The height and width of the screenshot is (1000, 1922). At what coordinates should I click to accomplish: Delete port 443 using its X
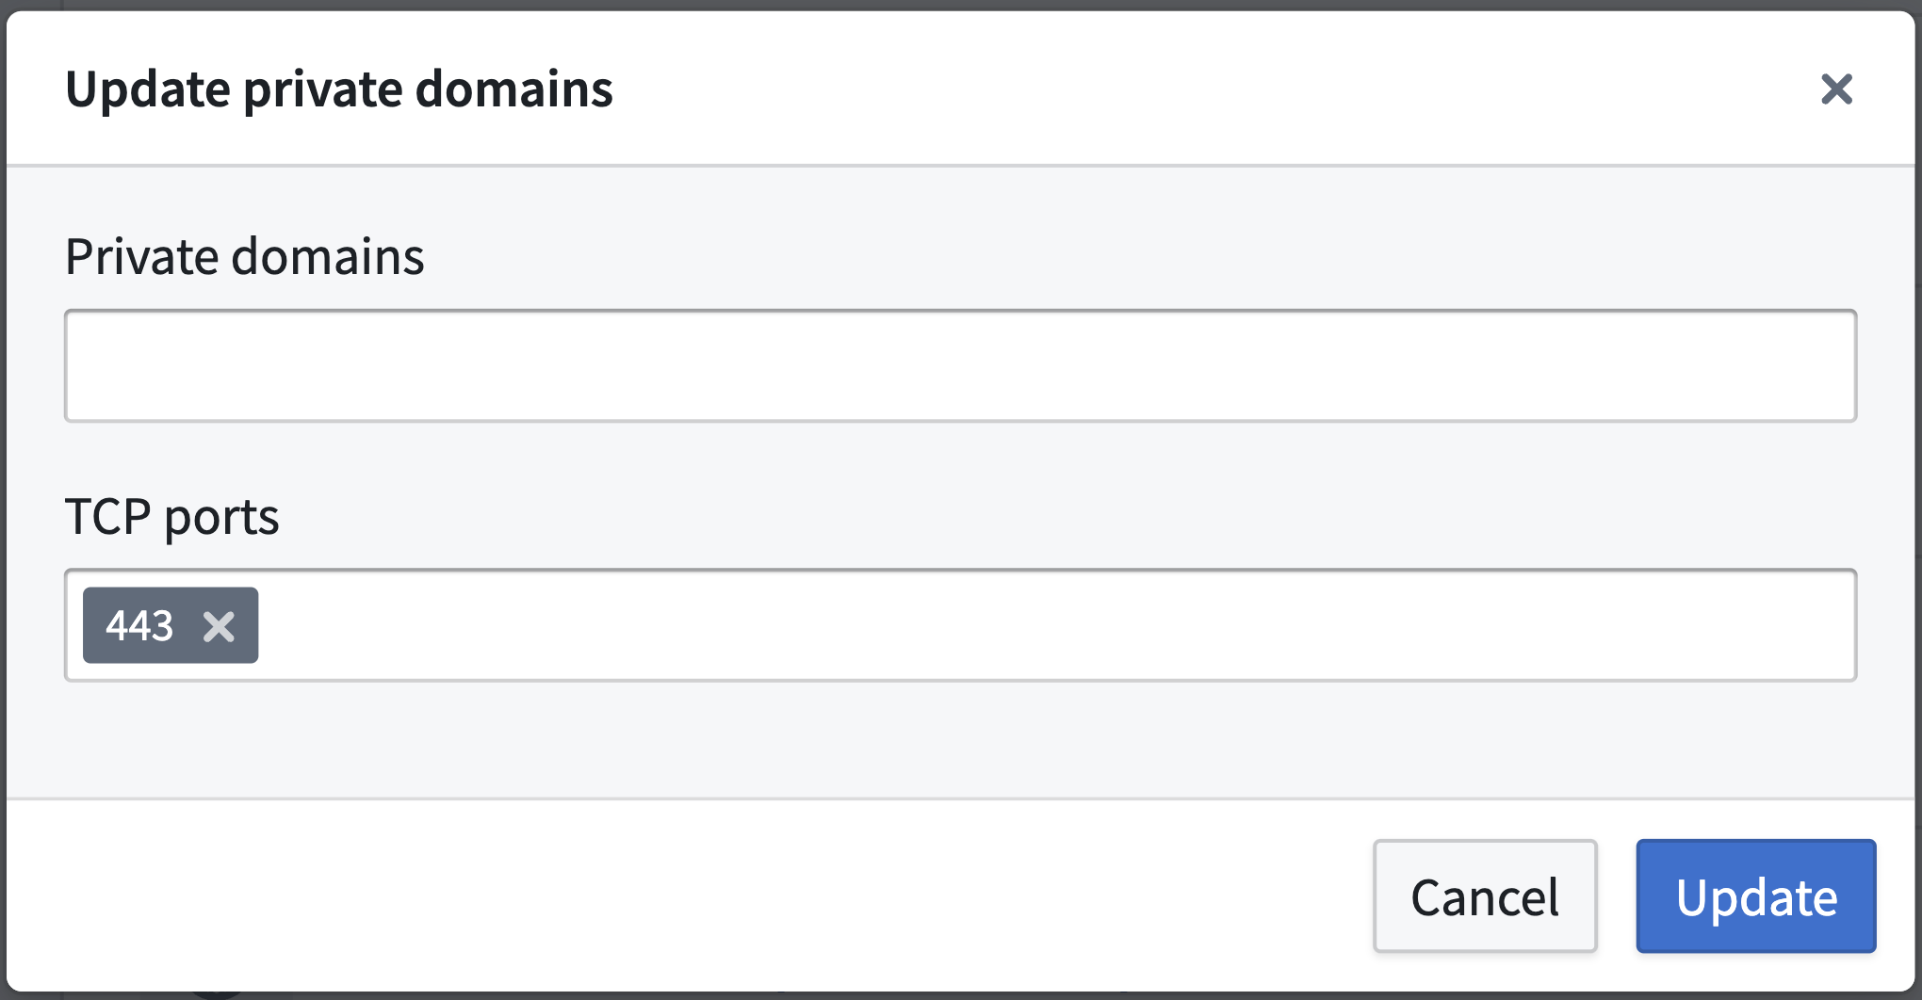click(219, 626)
